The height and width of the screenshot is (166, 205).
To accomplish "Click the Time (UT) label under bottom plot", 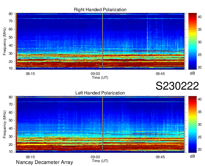I will pos(100,161).
